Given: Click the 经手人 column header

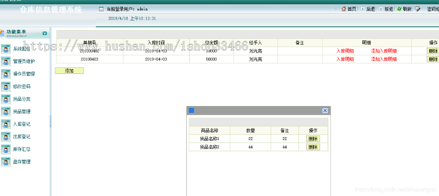Looking at the screenshot, I should point(256,43).
